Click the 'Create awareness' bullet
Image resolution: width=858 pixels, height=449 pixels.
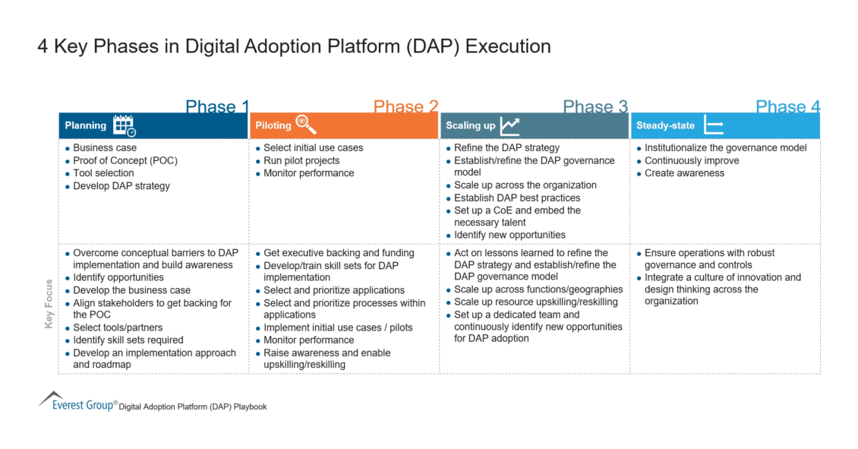[684, 173]
